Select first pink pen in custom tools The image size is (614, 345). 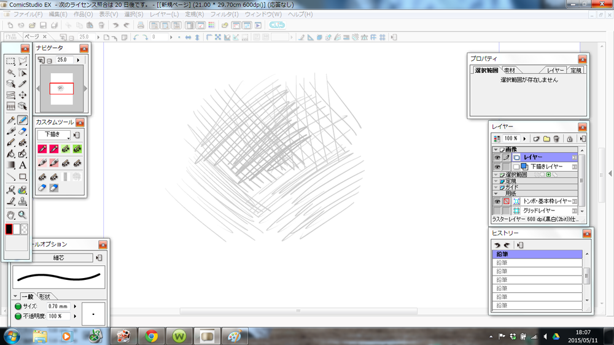click(x=42, y=149)
